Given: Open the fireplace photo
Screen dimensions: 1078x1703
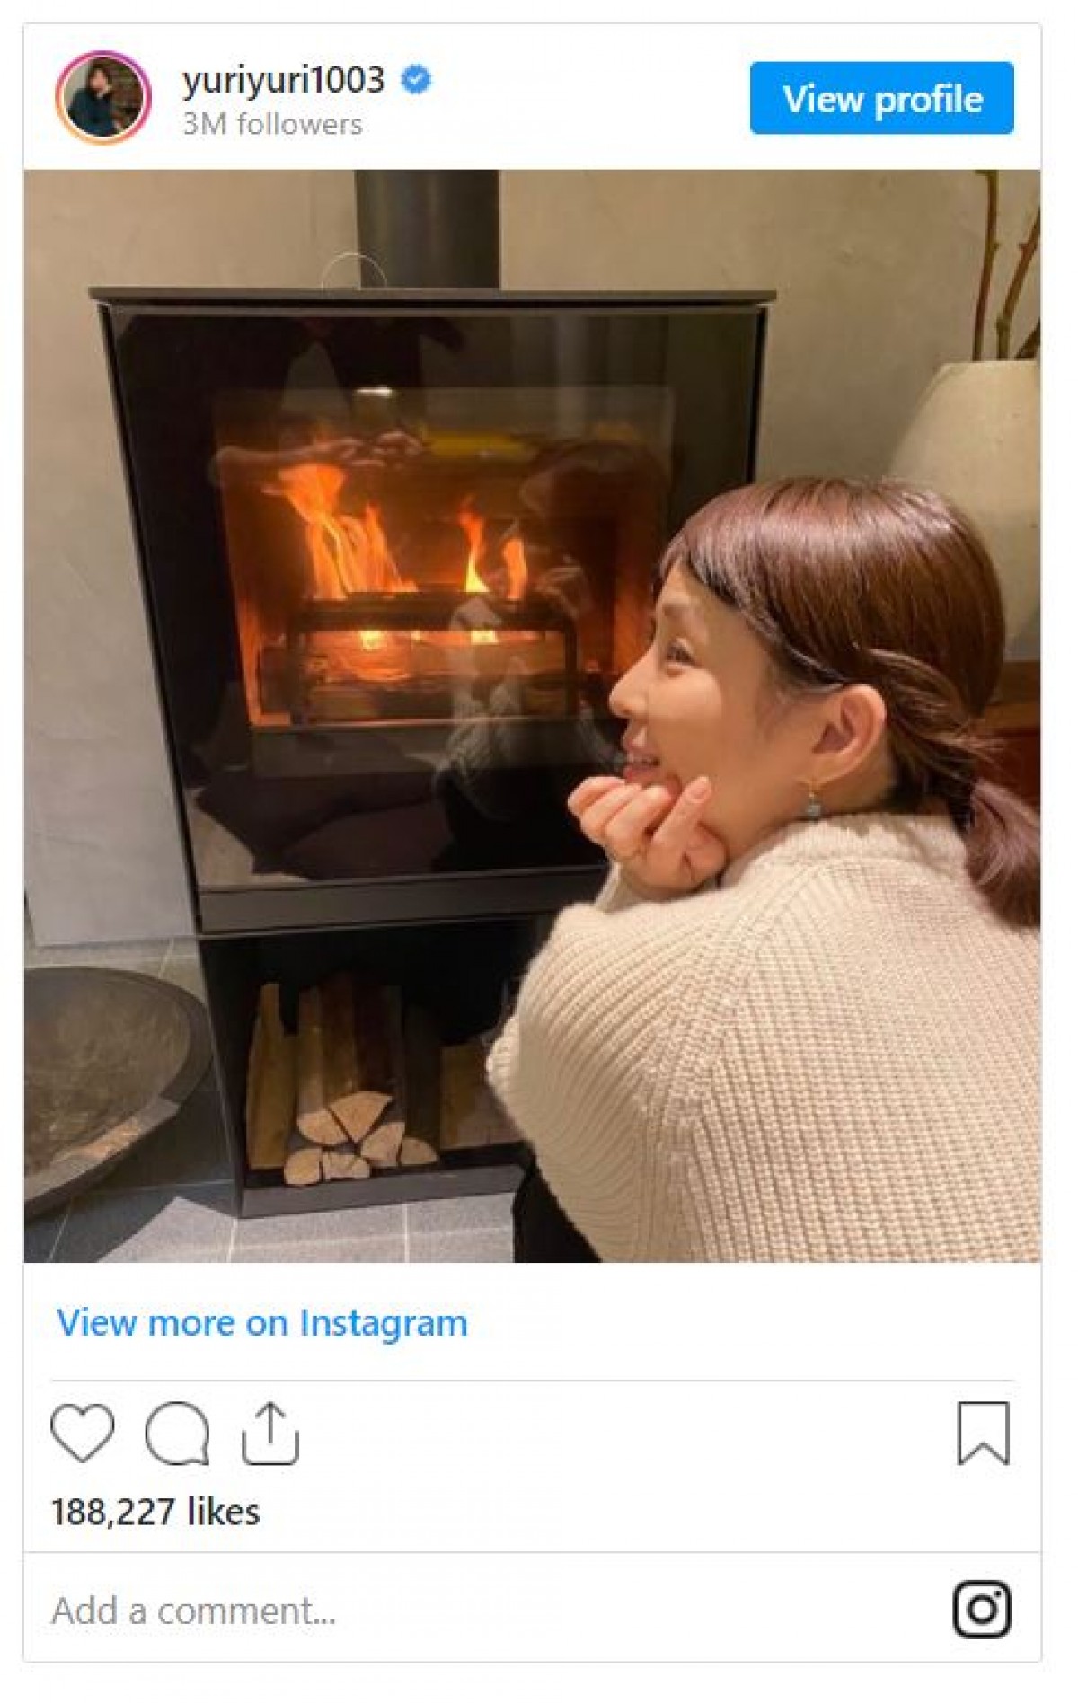Looking at the screenshot, I should tap(532, 716).
